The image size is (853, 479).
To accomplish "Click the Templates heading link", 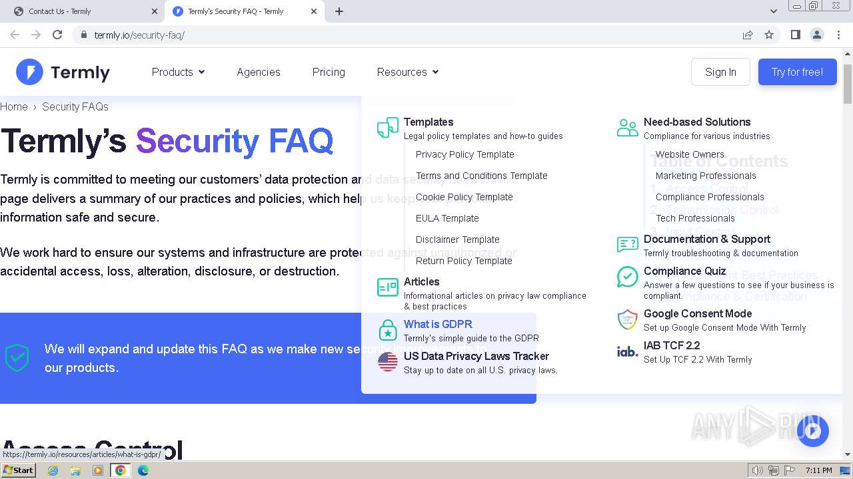I will (x=428, y=122).
